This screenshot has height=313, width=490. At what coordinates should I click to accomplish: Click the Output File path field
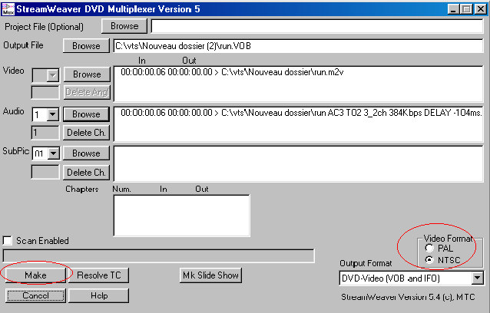click(298, 46)
